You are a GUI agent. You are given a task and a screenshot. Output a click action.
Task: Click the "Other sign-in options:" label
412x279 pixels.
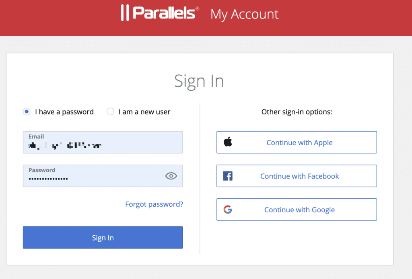(x=297, y=112)
